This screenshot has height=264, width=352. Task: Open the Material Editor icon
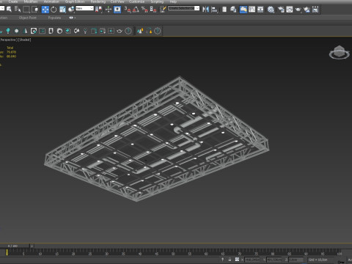click(271, 10)
